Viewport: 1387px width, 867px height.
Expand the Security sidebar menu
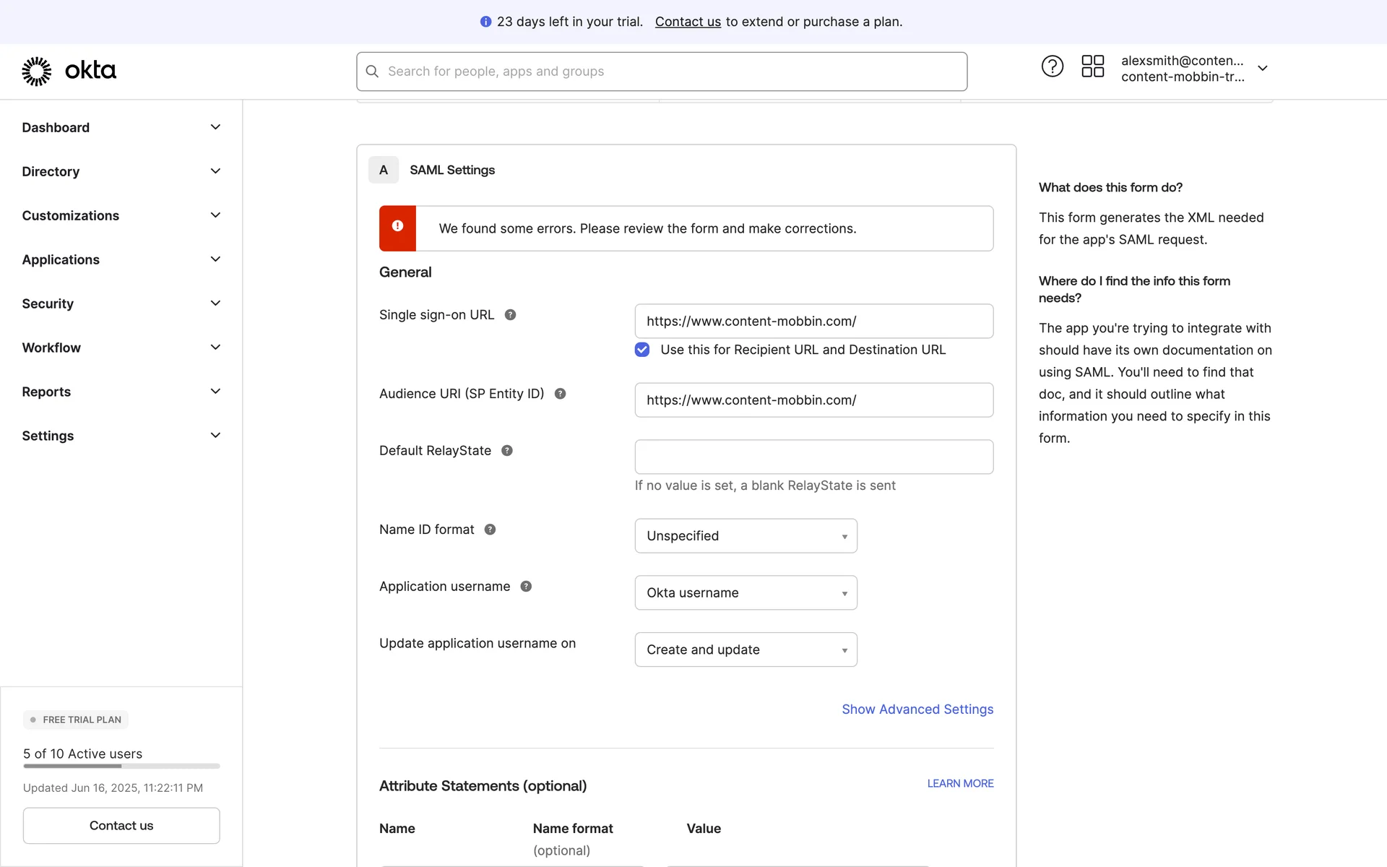pos(121,303)
